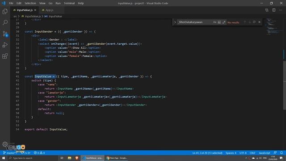286x161 pixels.
Task: Click 'return null;' on line 50
Action: [x=55, y=113]
